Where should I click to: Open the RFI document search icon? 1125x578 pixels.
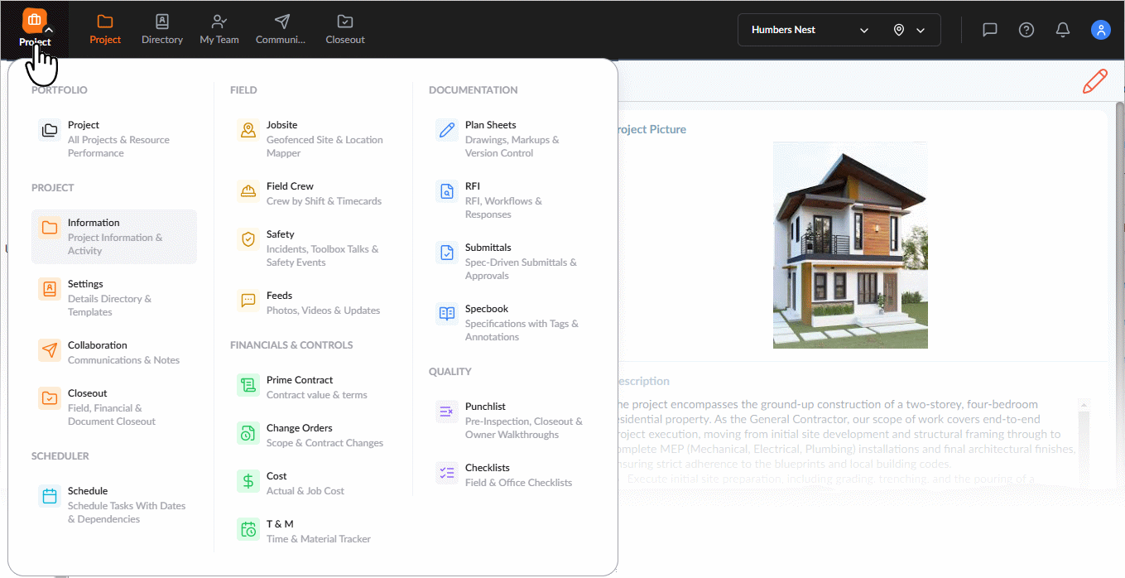(x=447, y=191)
